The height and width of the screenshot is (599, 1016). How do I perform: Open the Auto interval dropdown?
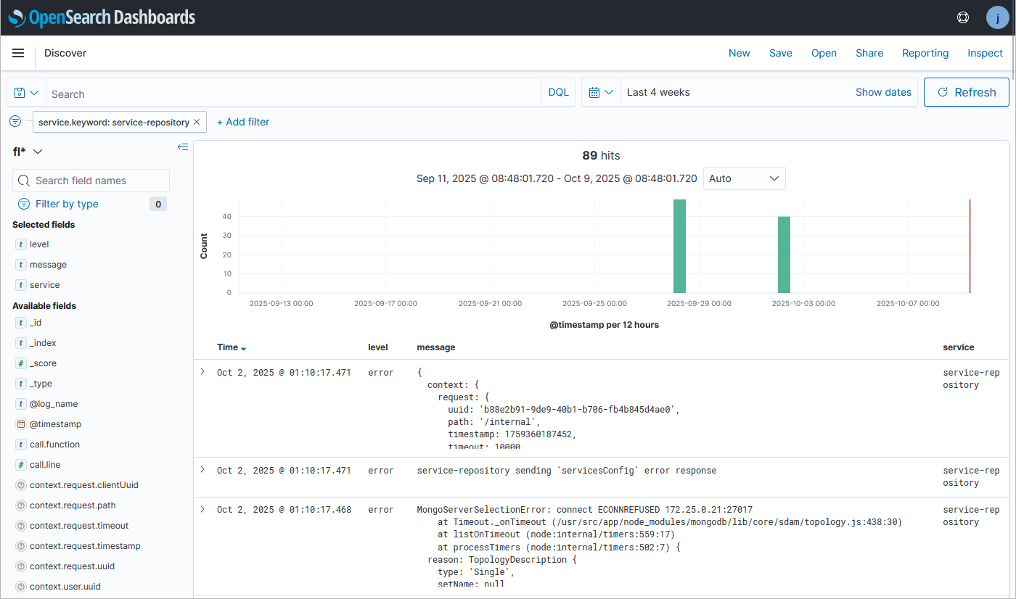click(x=744, y=178)
